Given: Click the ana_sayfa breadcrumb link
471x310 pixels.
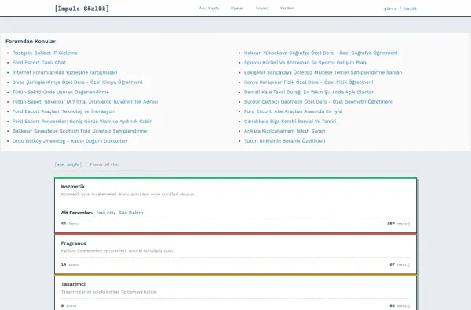Looking at the screenshot, I should coord(68,165).
